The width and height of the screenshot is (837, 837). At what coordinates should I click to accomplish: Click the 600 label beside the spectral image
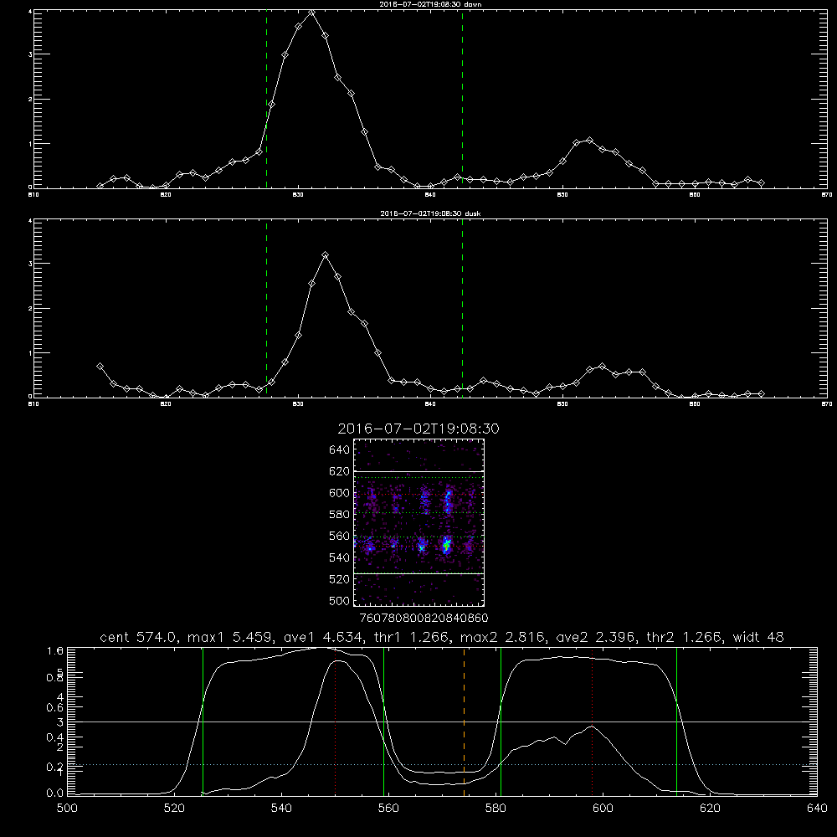coord(340,493)
